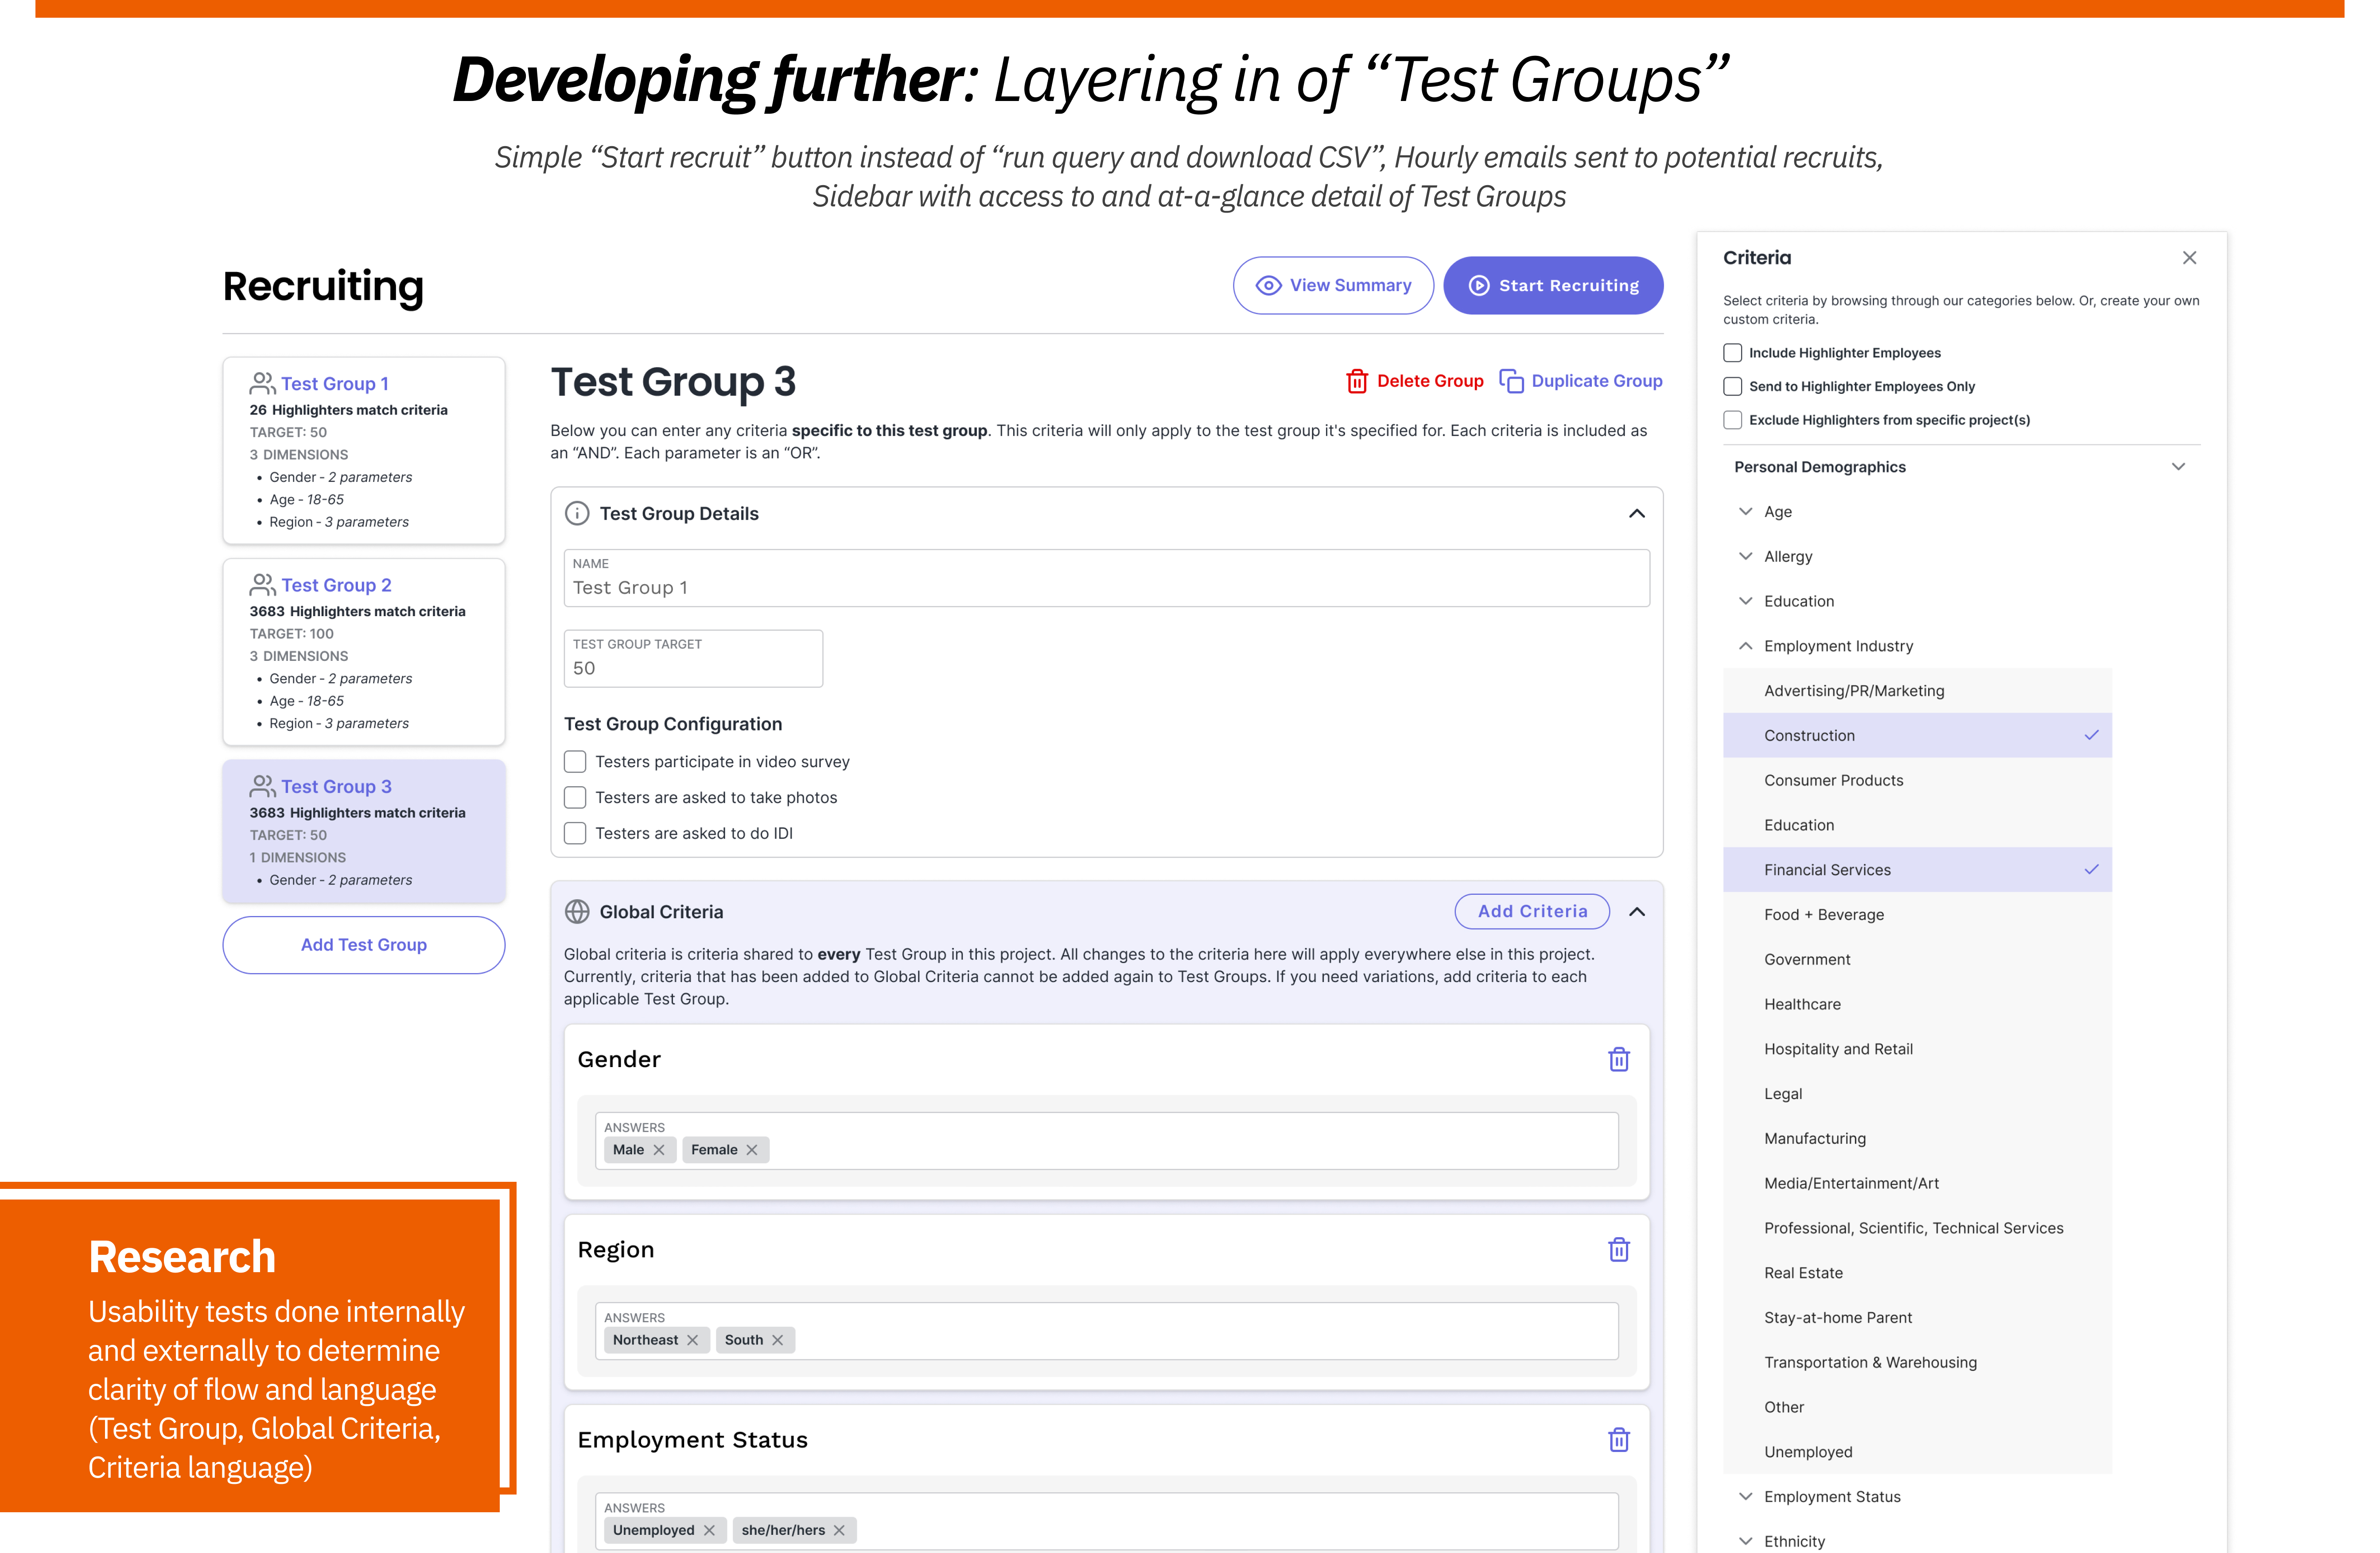Viewport: 2380px width, 1553px height.
Task: Check Testers participate in video survey
Action: (575, 761)
